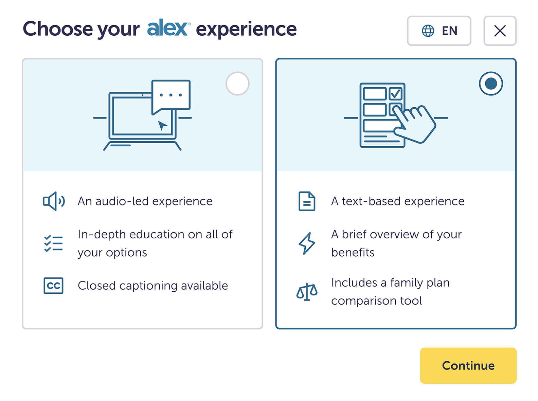Click the text document icon
This screenshot has width=538, height=401.
(x=307, y=201)
